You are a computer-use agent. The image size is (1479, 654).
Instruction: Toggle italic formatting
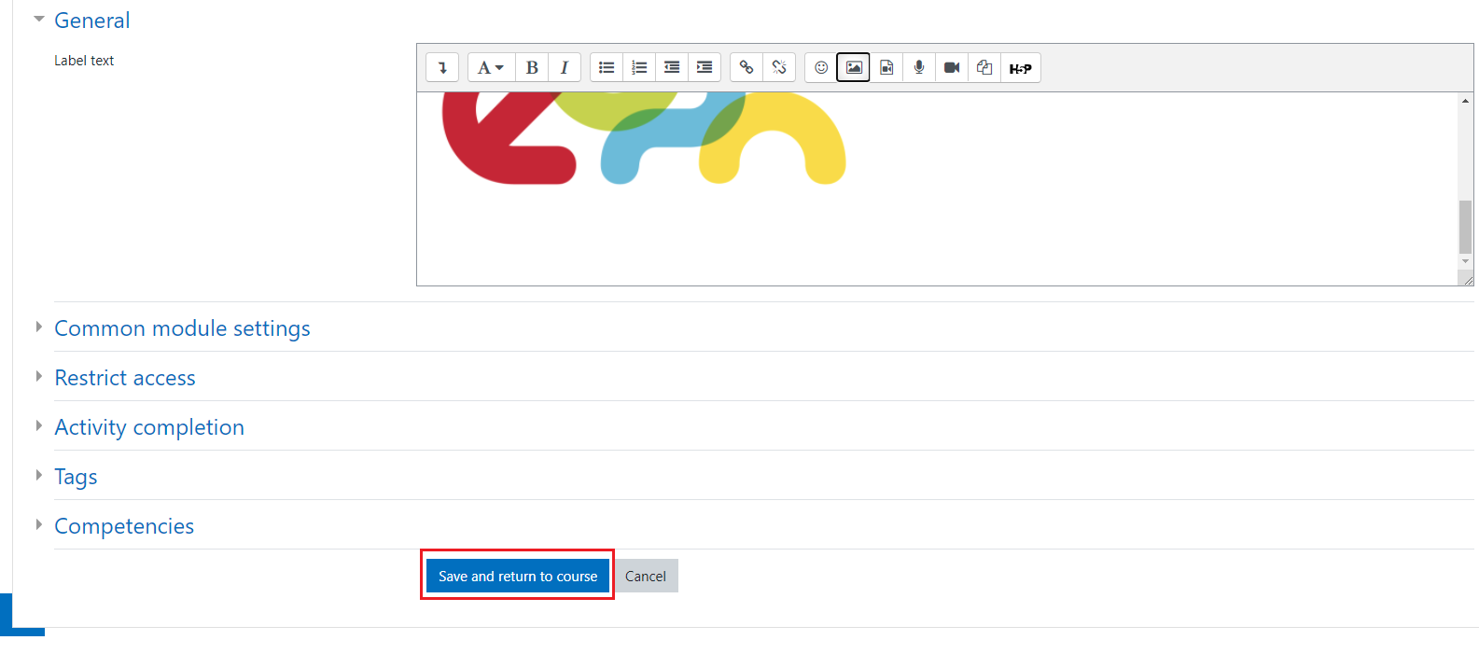[x=565, y=67]
